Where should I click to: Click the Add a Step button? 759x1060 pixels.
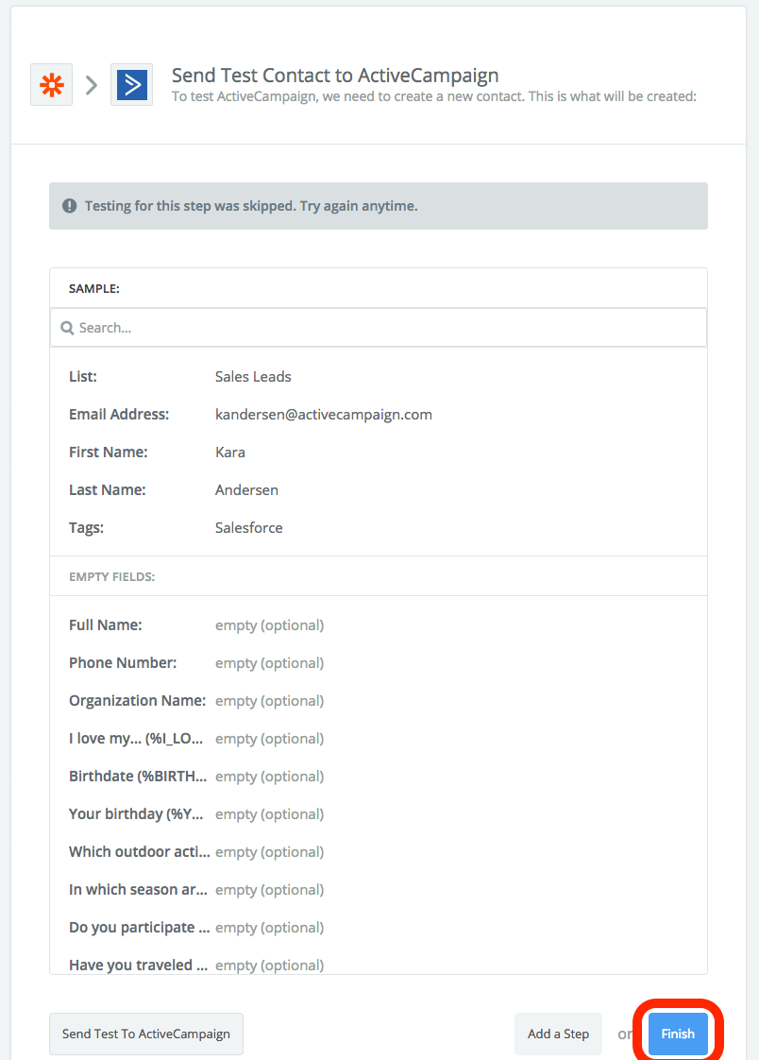pyautogui.click(x=558, y=1034)
